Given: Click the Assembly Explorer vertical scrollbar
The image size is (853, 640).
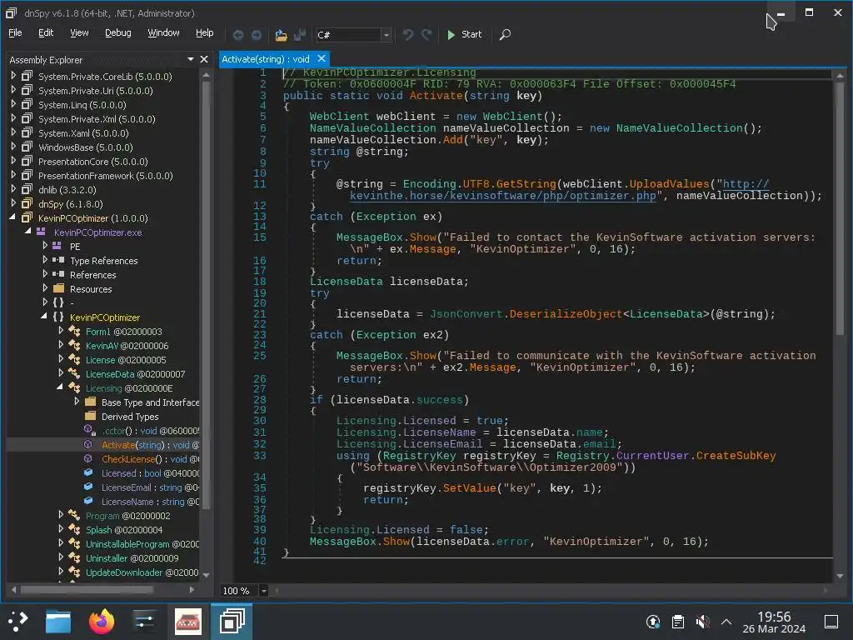Looking at the screenshot, I should (206, 294).
